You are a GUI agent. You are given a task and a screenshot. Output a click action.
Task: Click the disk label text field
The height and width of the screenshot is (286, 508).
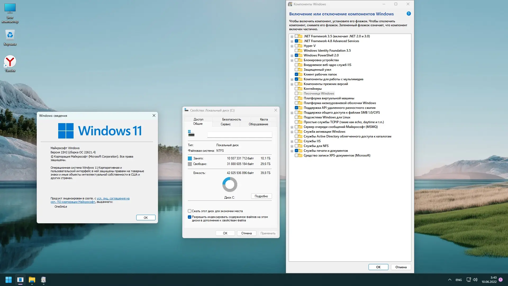[x=239, y=135]
